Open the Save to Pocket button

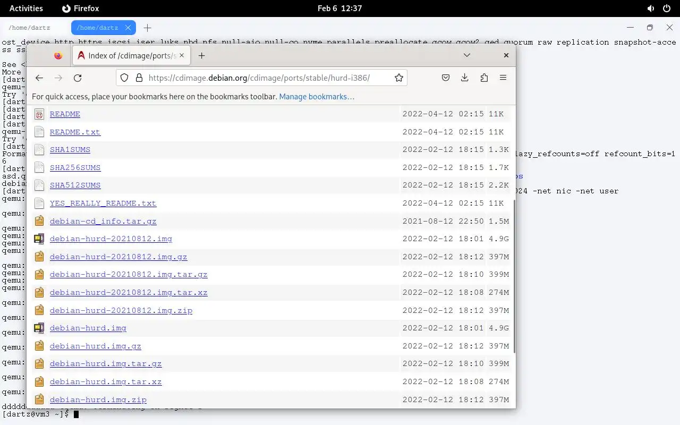(x=446, y=78)
